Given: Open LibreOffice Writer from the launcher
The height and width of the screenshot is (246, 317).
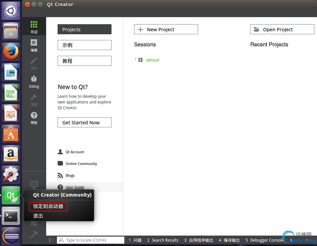Looking at the screenshot, I should pos(11,72).
